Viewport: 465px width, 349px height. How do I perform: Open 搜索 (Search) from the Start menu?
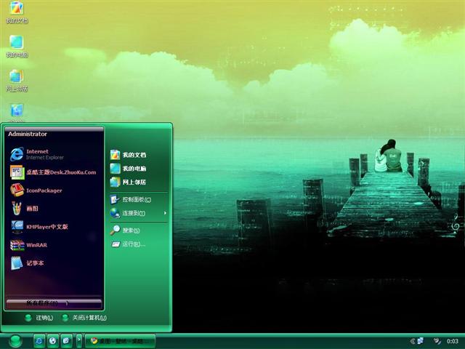(x=129, y=230)
